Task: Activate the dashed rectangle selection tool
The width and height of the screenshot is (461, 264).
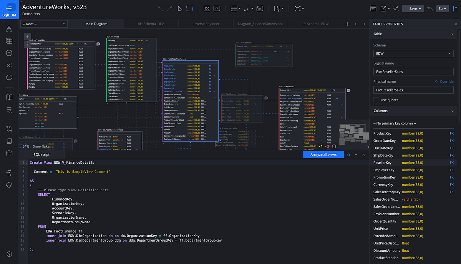Action: point(190,8)
